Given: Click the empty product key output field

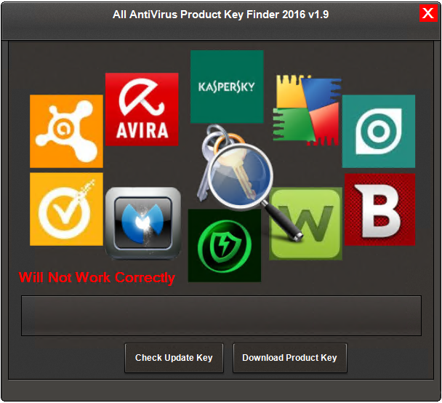Looking at the screenshot, I should tap(221, 316).
